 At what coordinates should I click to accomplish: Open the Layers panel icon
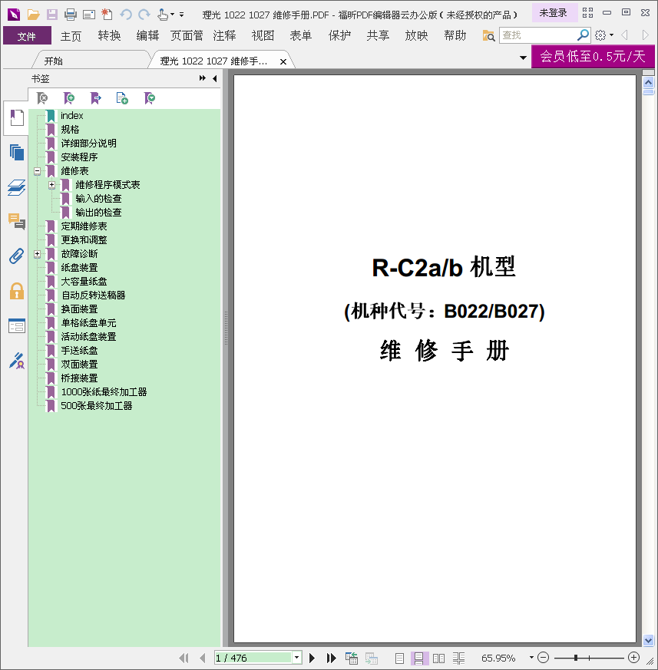click(x=16, y=187)
